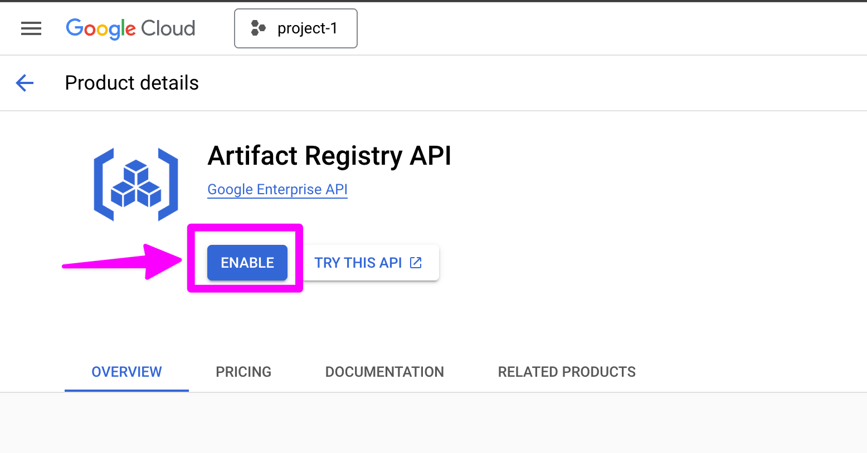This screenshot has width=867, height=453.
Task: Click the gray overview content area
Action: (433, 423)
